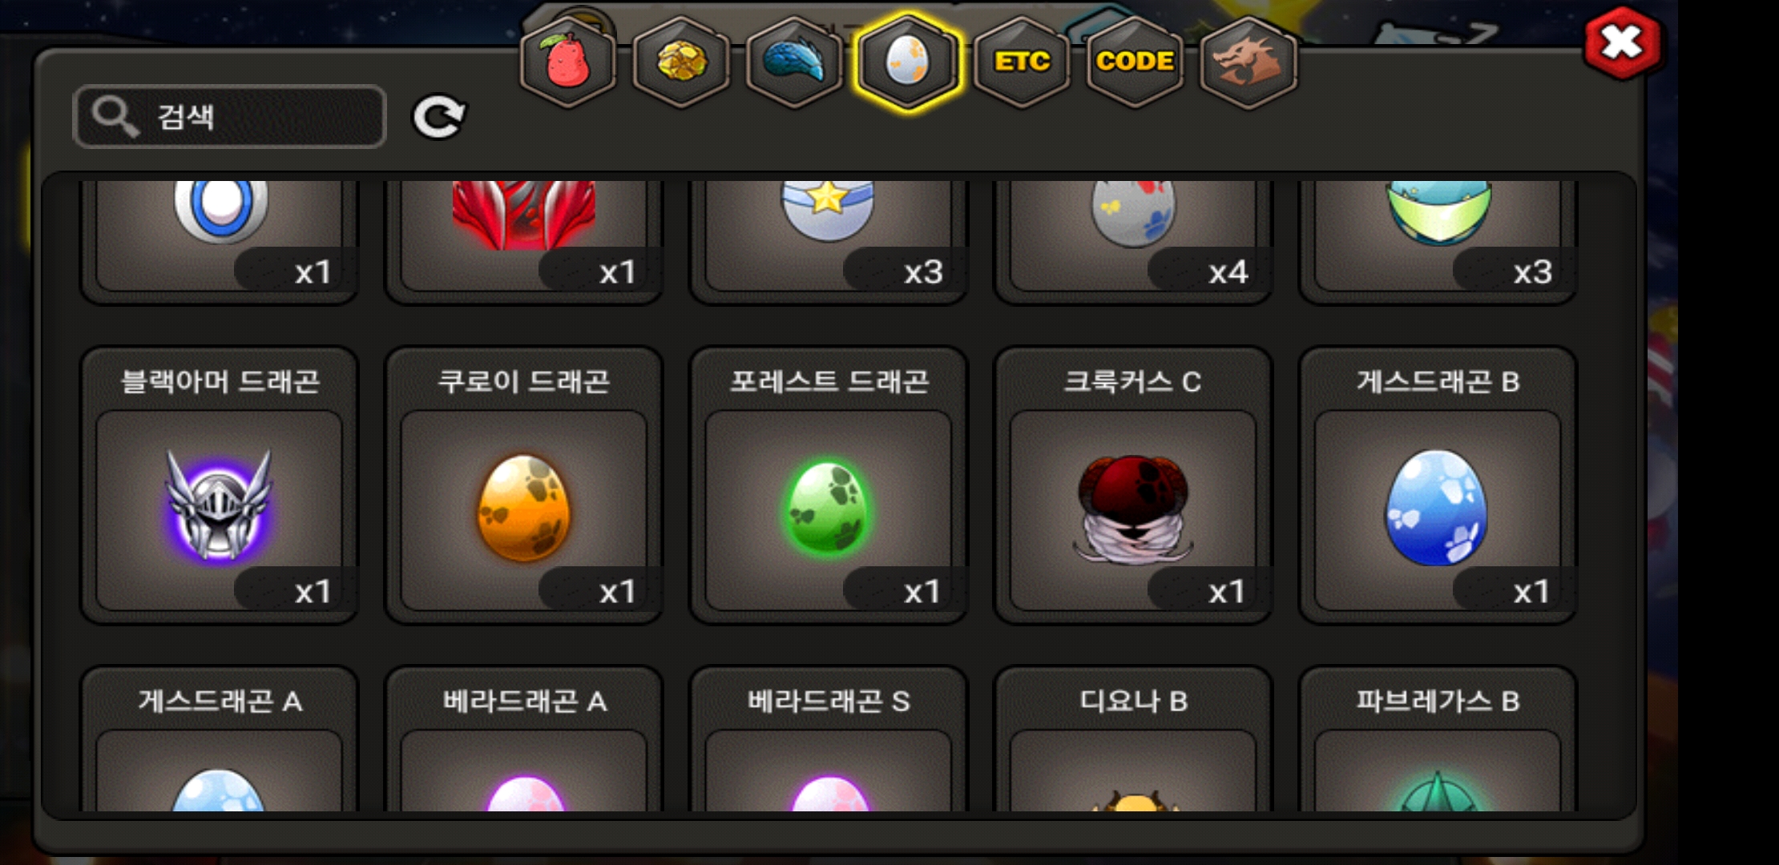
Task: Click the refresh arrow icon
Action: point(438,117)
